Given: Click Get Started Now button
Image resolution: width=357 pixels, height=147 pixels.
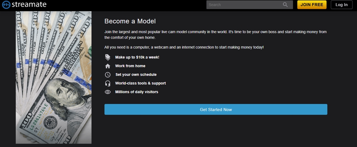Looking at the screenshot, I should pos(216,109).
